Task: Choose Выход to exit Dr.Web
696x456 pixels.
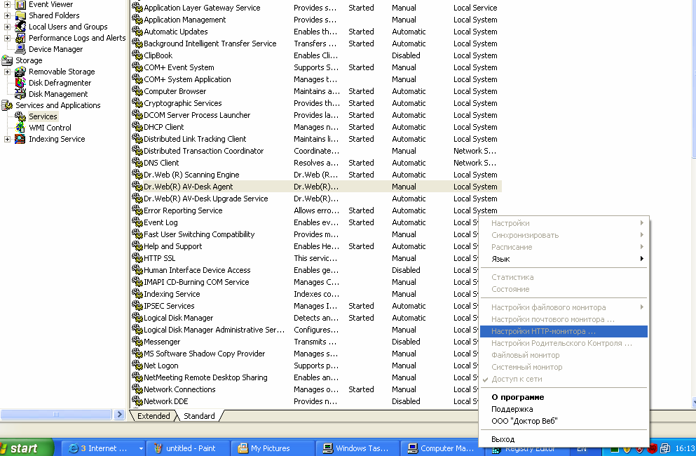Action: pos(564,439)
